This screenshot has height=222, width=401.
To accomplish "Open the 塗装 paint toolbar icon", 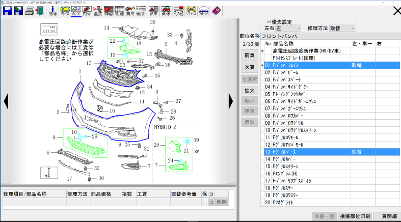I will click(98, 11).
